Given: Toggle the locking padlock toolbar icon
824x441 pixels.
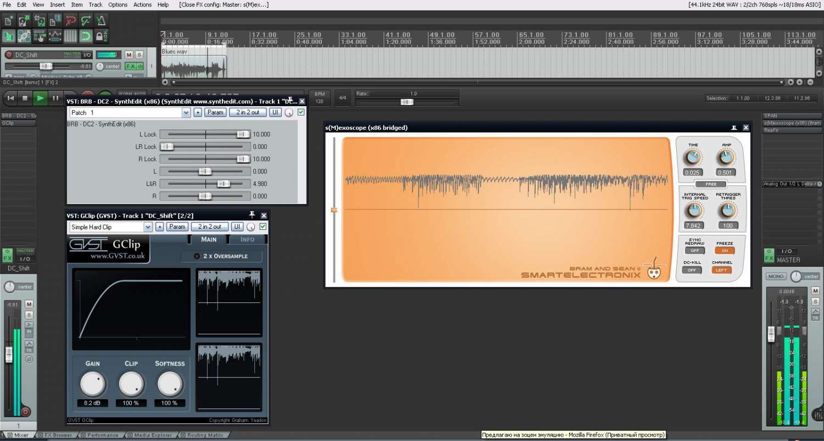Looking at the screenshot, I should click(101, 37).
